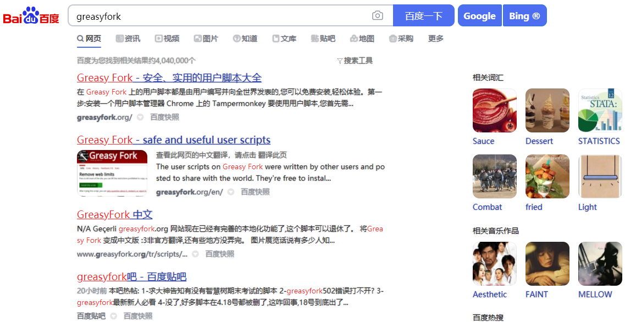The height and width of the screenshot is (322, 625).
Task: Open Greasy Fork safe and useful user scripts result
Action: 174,140
